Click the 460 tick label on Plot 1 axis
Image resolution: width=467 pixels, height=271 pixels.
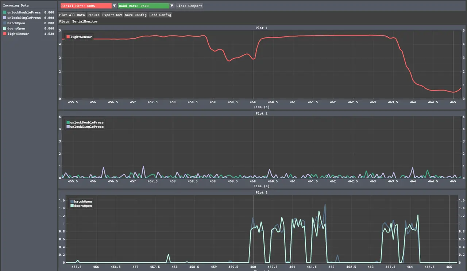[253, 102]
